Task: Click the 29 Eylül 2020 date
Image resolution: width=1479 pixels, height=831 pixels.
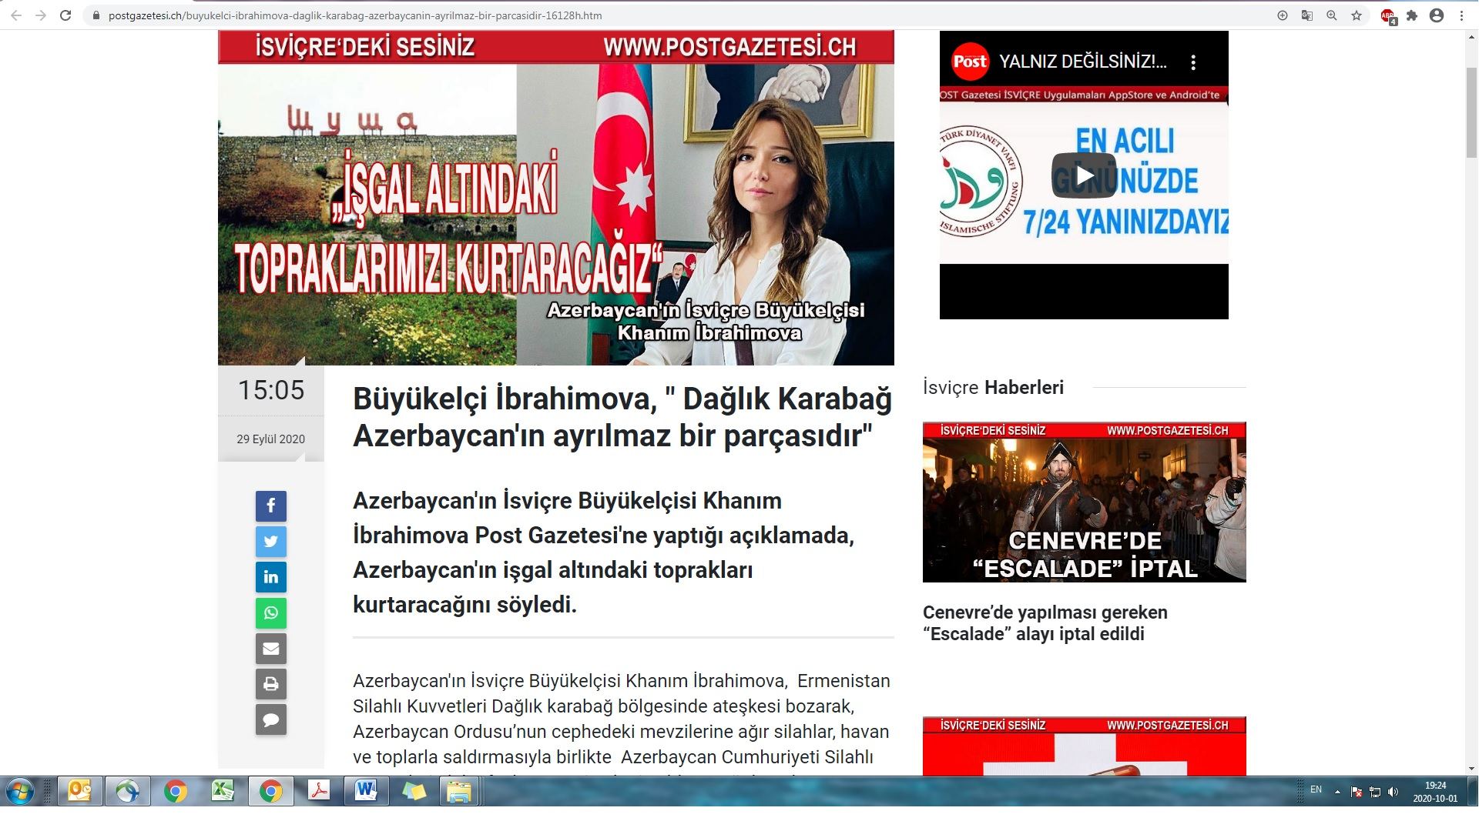Action: coord(270,439)
